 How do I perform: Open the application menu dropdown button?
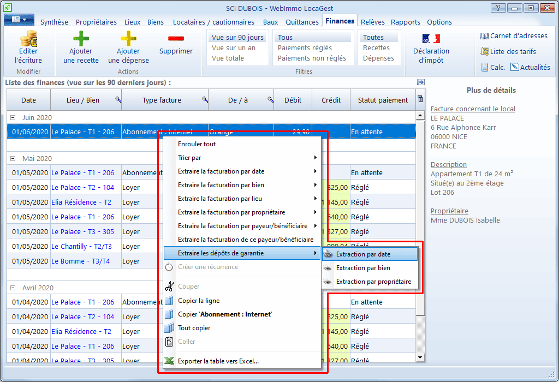click(19, 20)
